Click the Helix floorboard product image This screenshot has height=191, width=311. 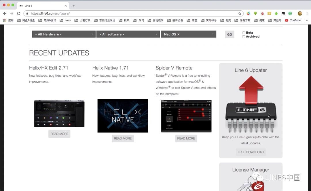[x=59, y=114]
